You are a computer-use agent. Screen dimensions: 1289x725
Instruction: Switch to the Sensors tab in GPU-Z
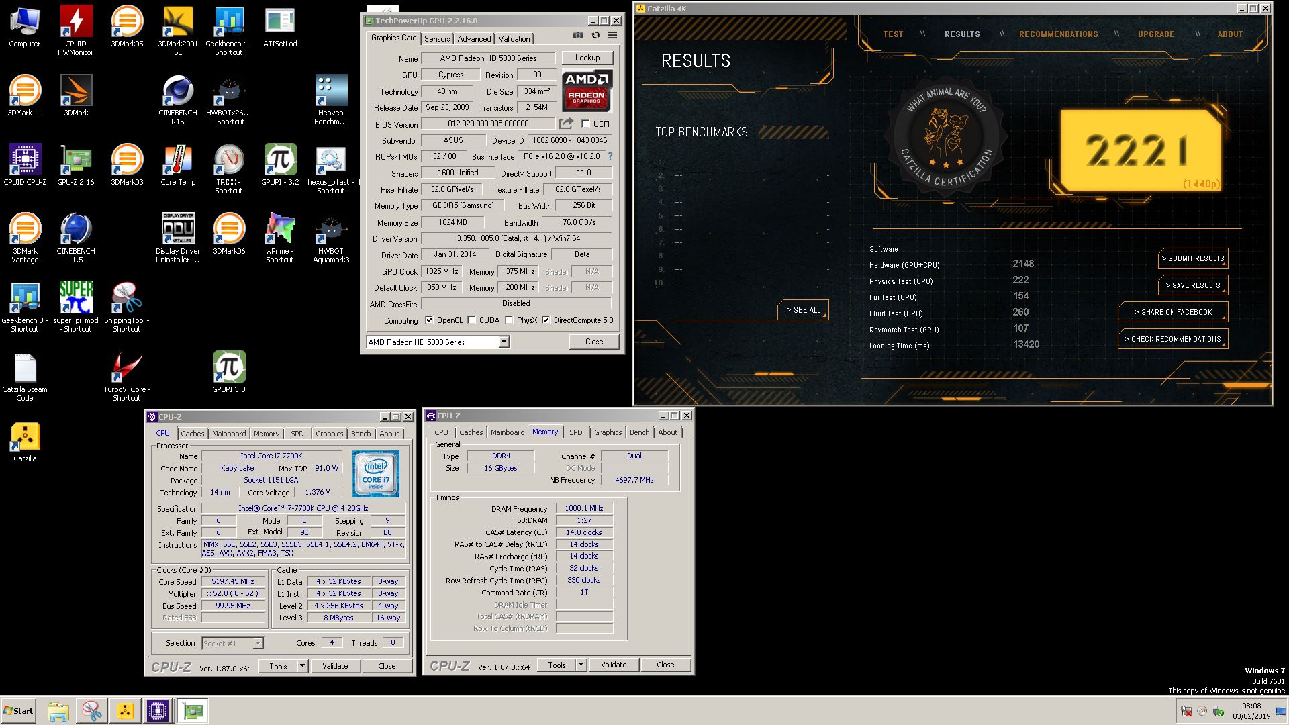pyautogui.click(x=437, y=39)
